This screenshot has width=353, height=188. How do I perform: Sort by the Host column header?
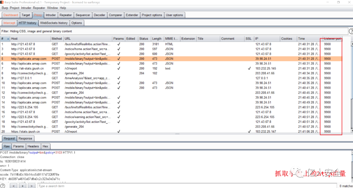30,39
